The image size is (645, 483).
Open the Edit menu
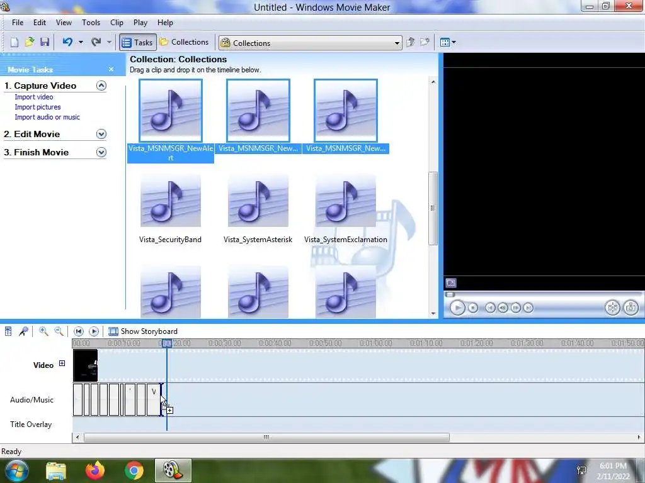(40, 23)
